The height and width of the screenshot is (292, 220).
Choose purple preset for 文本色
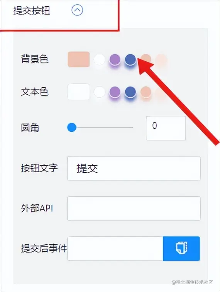(115, 92)
